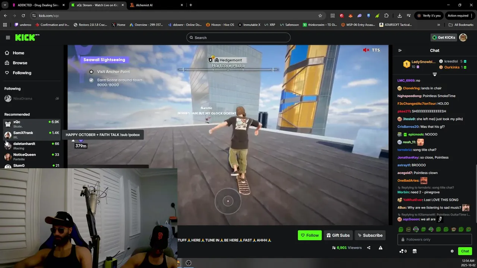
Task: Click the clock in the taskbar
Action: 468,263
